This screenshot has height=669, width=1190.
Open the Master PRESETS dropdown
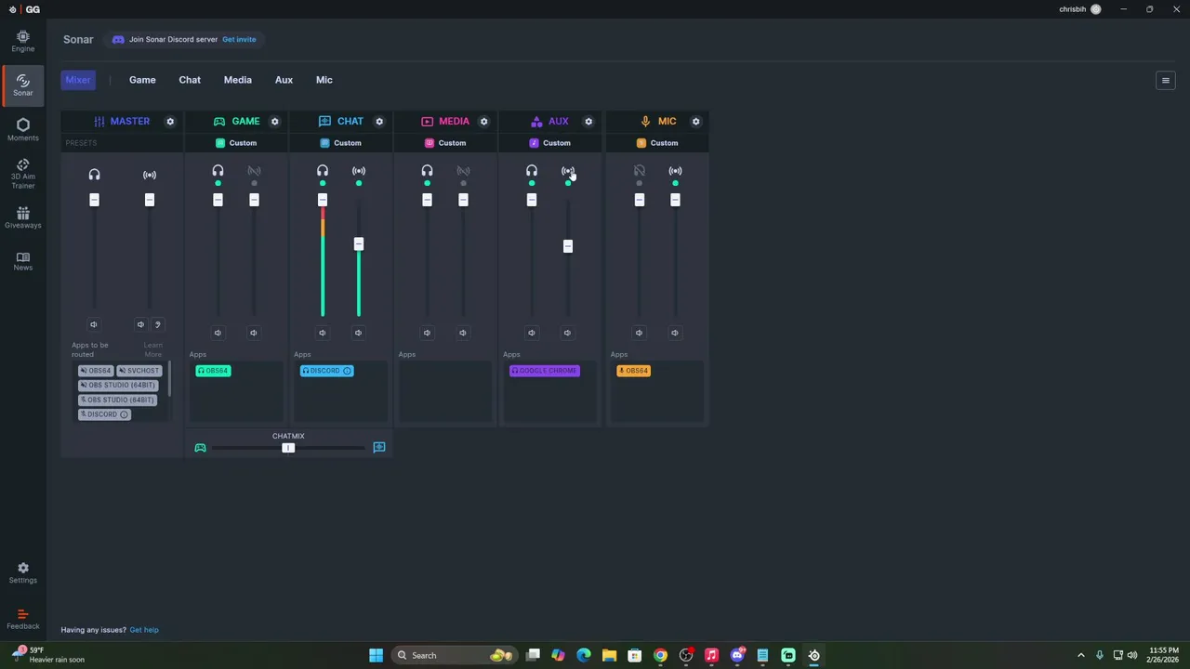pyautogui.click(x=122, y=143)
